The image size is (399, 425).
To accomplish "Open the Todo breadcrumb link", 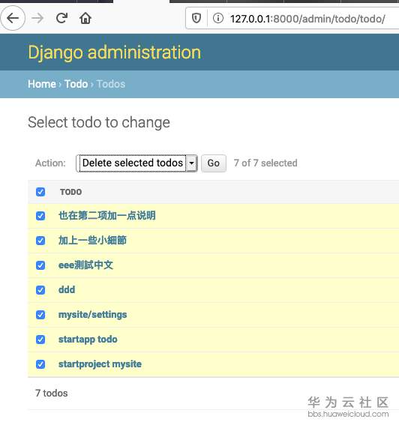I will click(x=76, y=84).
